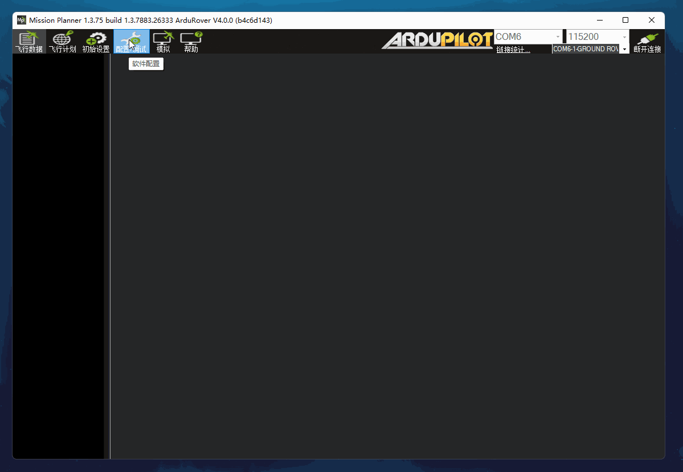Maximize the Mission Planner window
Screen dimensions: 683x472
625,20
